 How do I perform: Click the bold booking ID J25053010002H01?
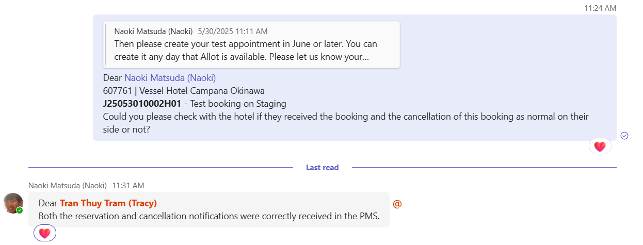click(x=142, y=104)
